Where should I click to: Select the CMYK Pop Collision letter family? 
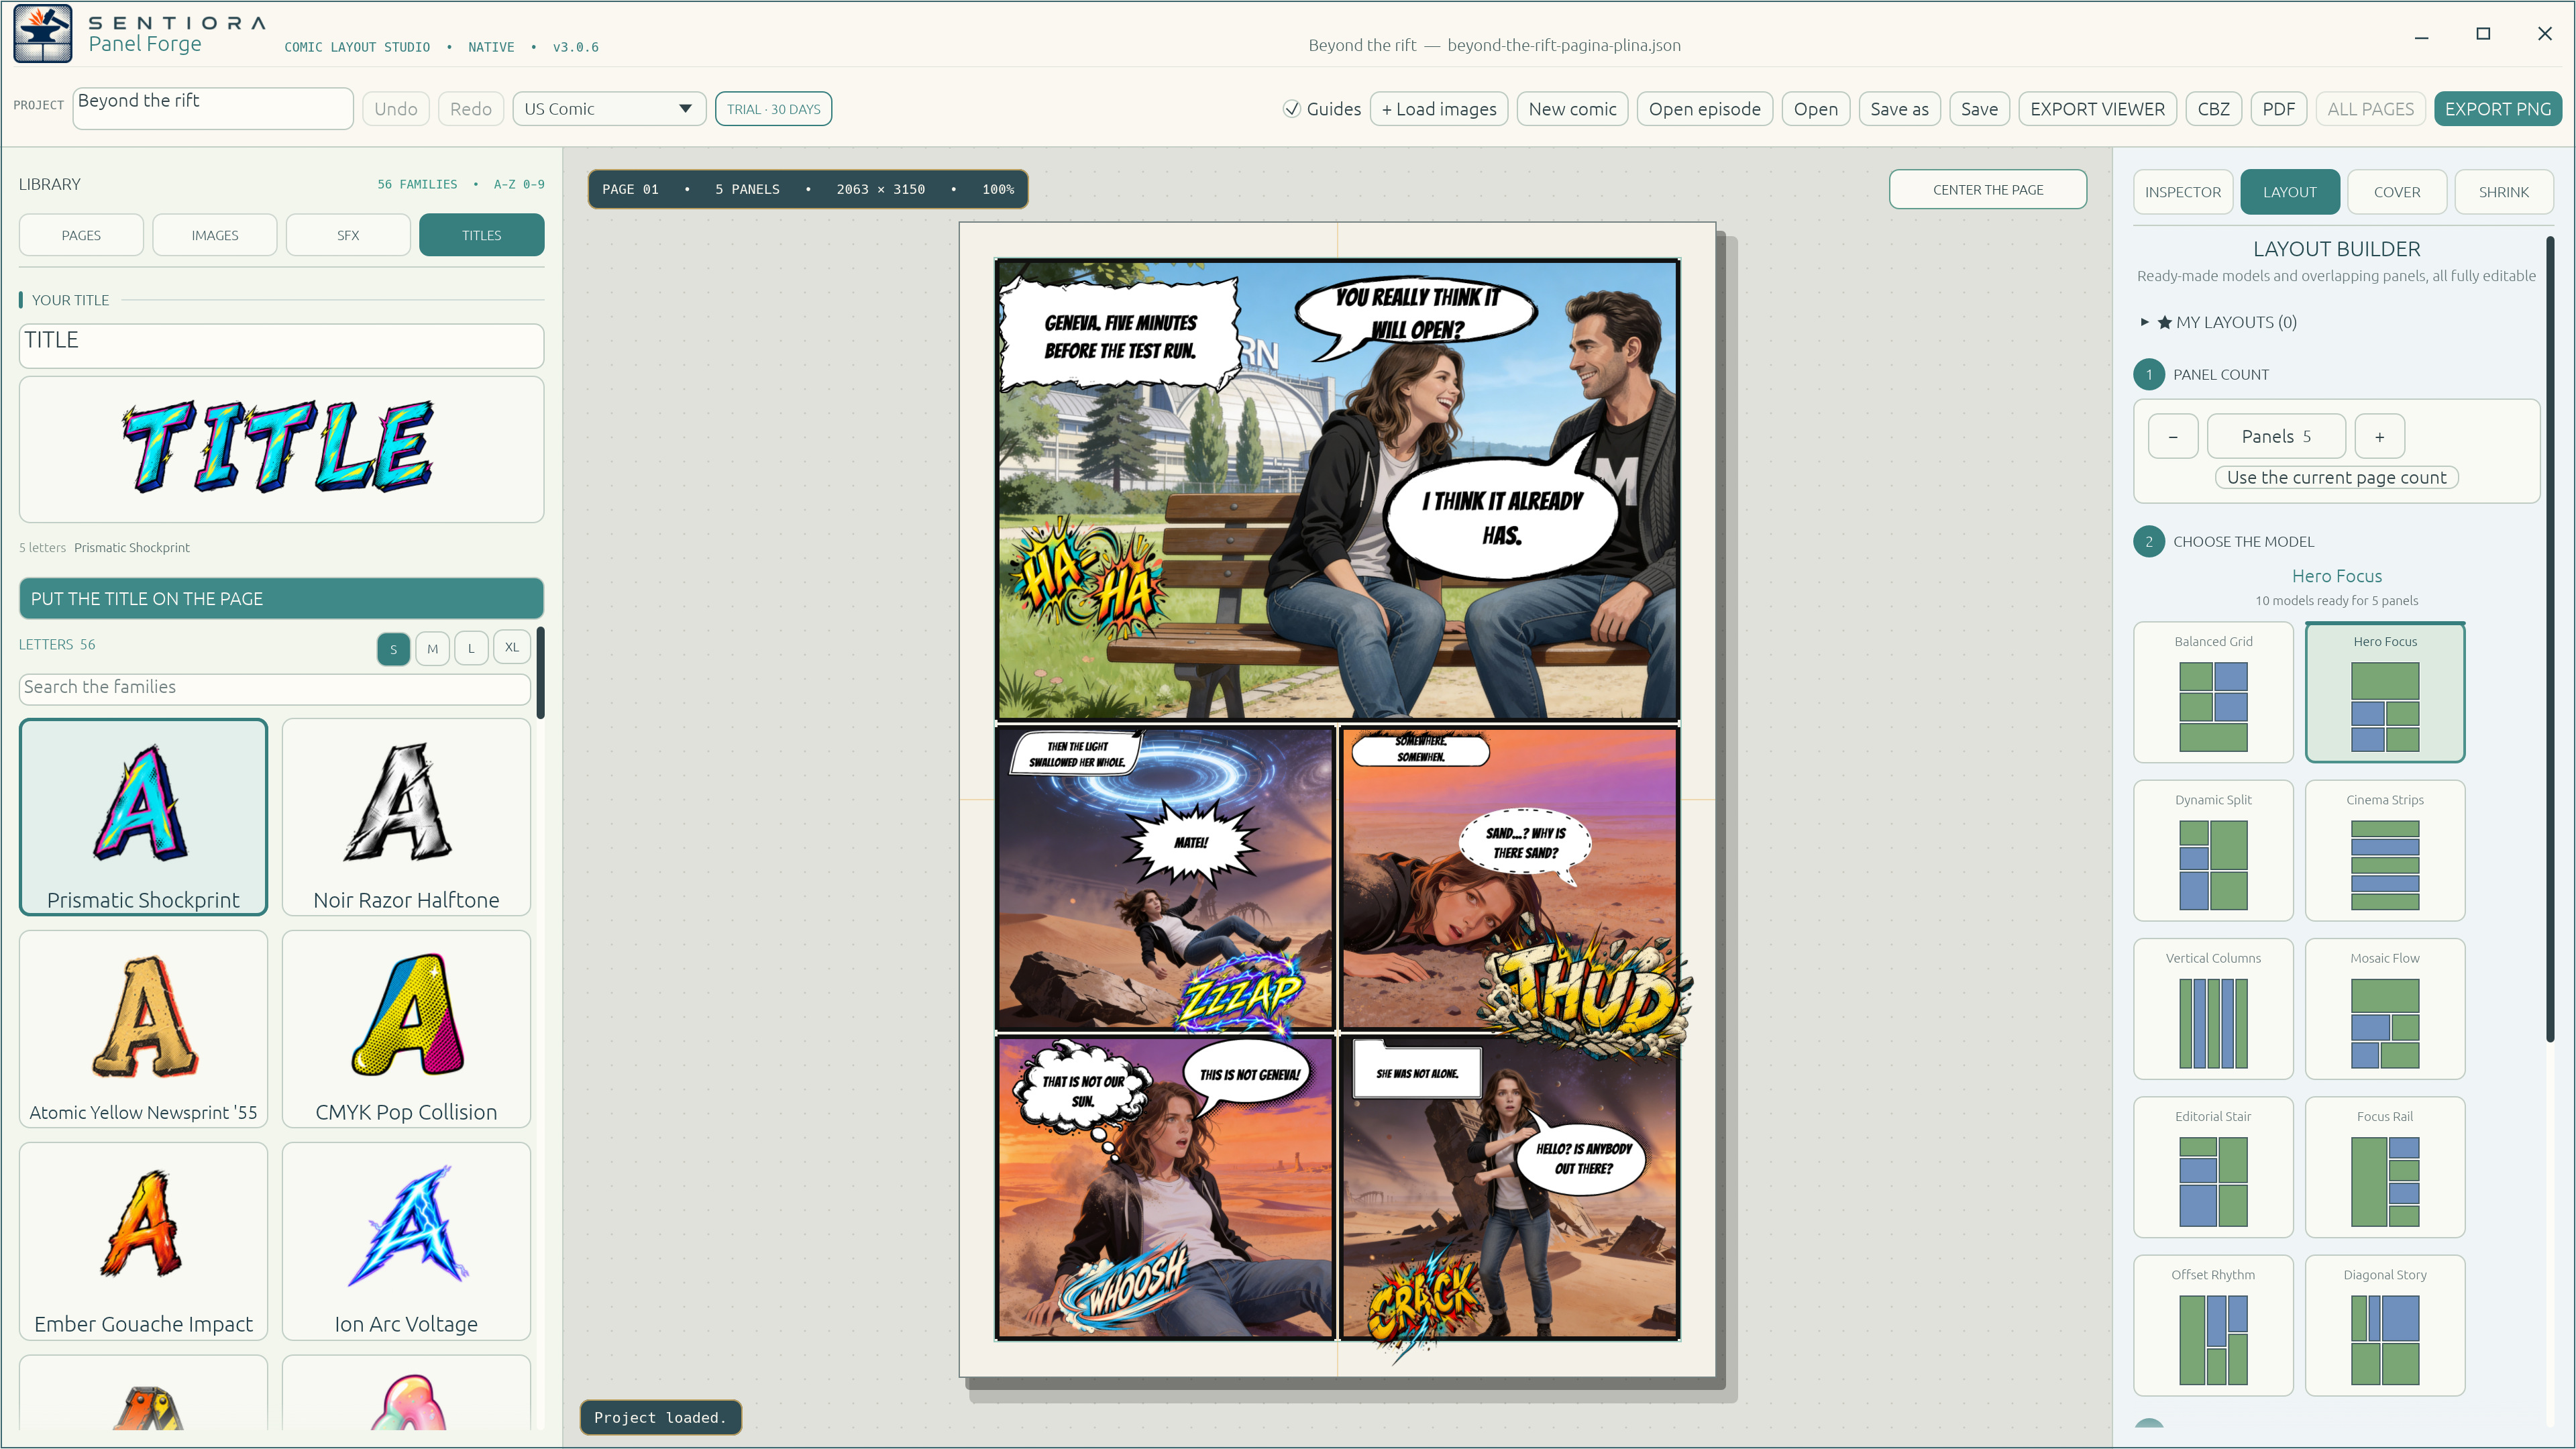point(406,1028)
